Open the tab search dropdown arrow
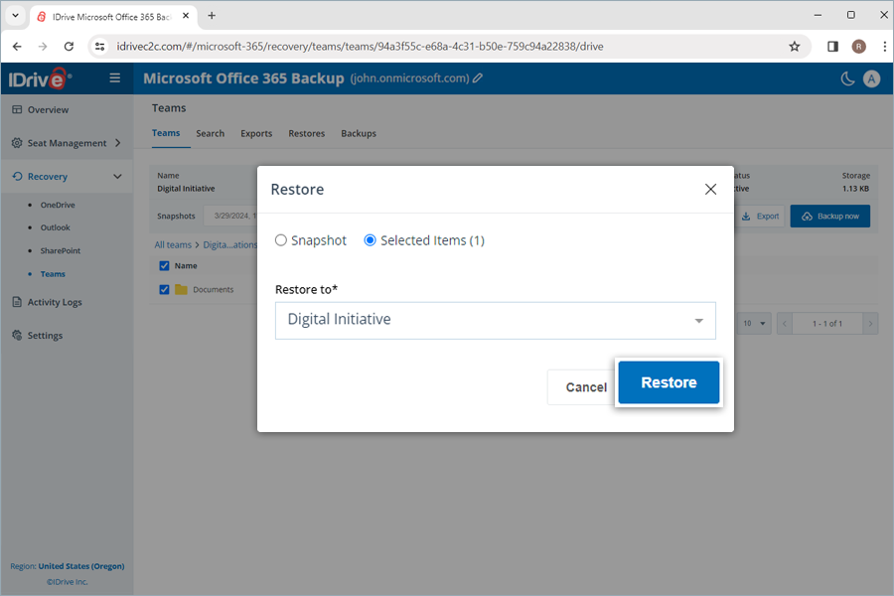894x596 pixels. pyautogui.click(x=15, y=16)
